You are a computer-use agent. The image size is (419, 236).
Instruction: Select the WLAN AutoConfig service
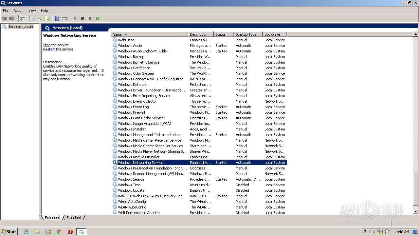click(x=199, y=207)
